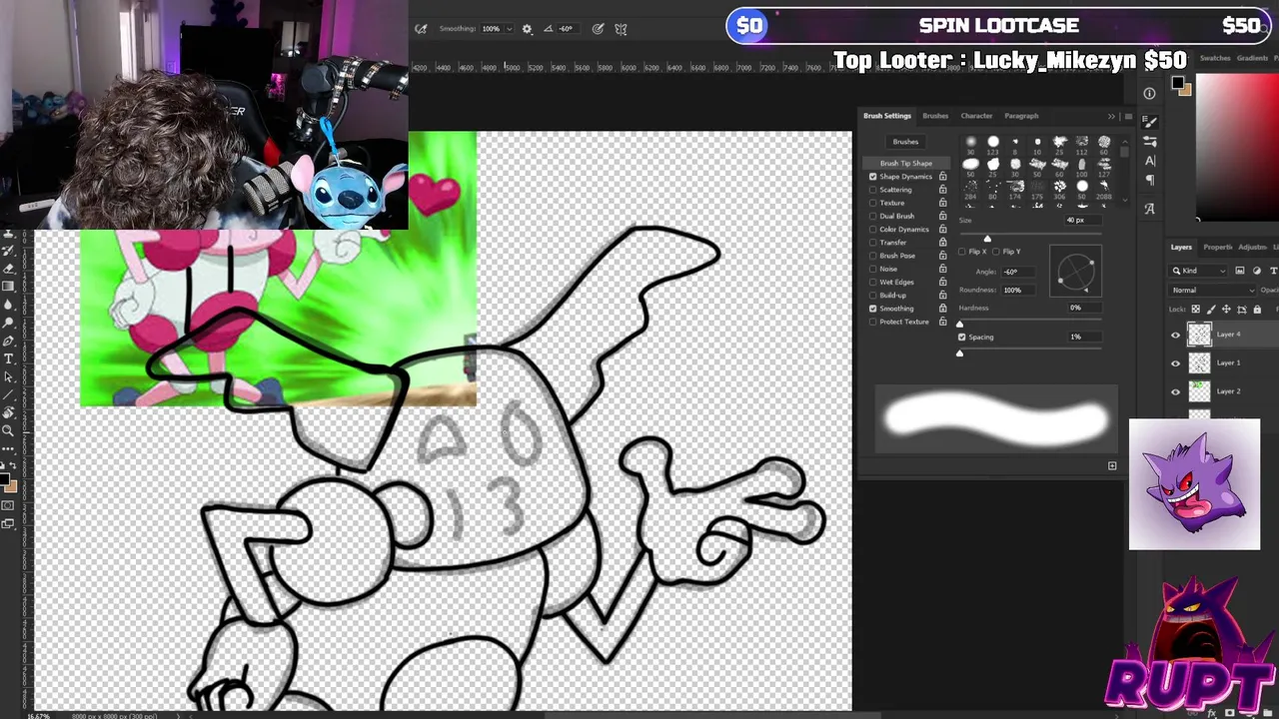1279x719 pixels.
Task: Check the Flip X box
Action: tap(963, 252)
